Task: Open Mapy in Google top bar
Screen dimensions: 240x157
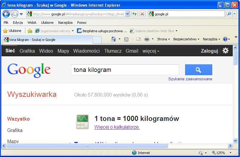Action: tap(63, 51)
